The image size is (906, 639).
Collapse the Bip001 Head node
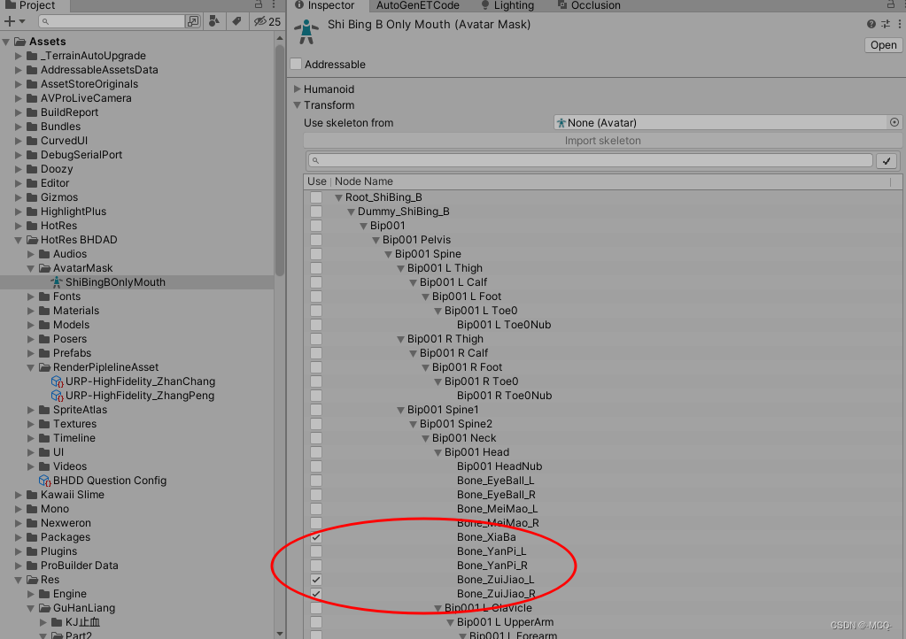point(438,452)
